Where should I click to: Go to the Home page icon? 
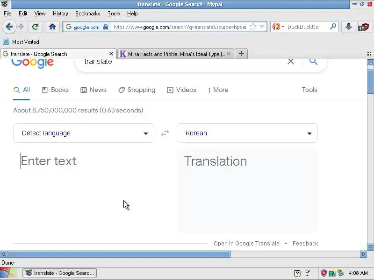52,27
